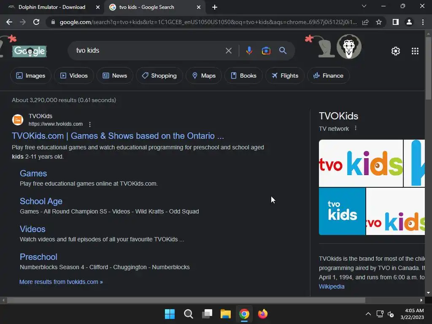Viewport: 432px width, 324px height.
Task: Search by image with the camera icon
Action: click(266, 51)
